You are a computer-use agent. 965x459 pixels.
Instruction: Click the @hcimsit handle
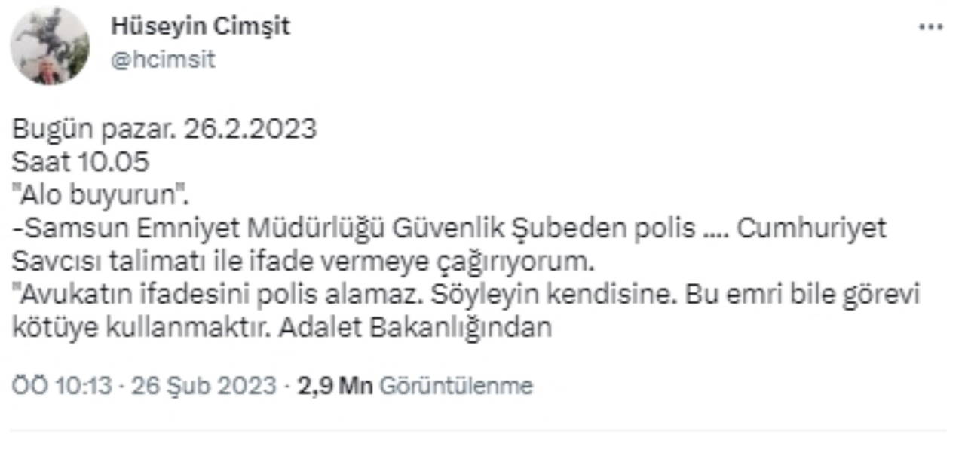(163, 60)
